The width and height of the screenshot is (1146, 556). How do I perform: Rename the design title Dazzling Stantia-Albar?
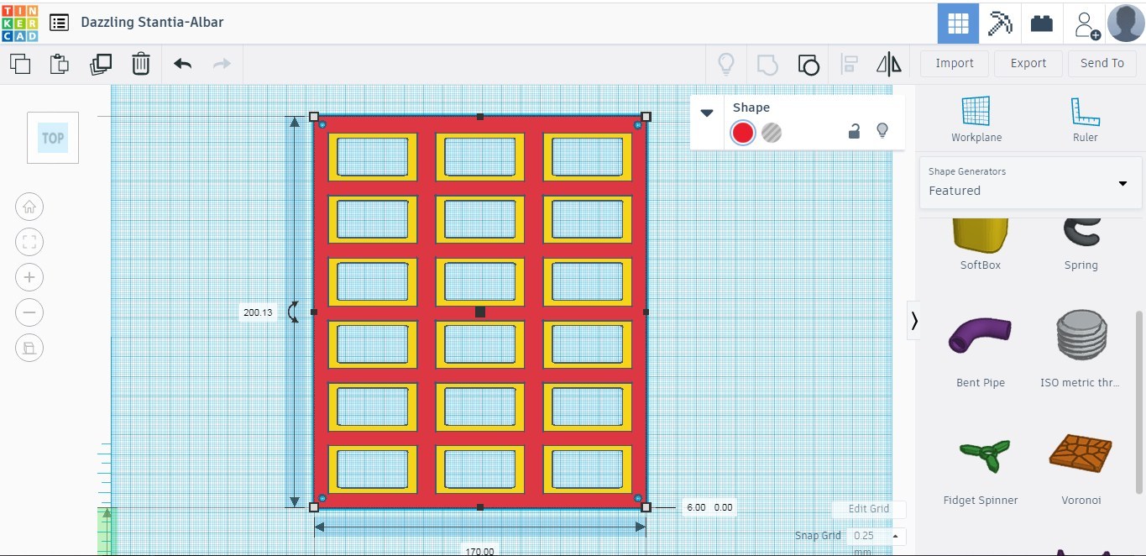pos(152,23)
